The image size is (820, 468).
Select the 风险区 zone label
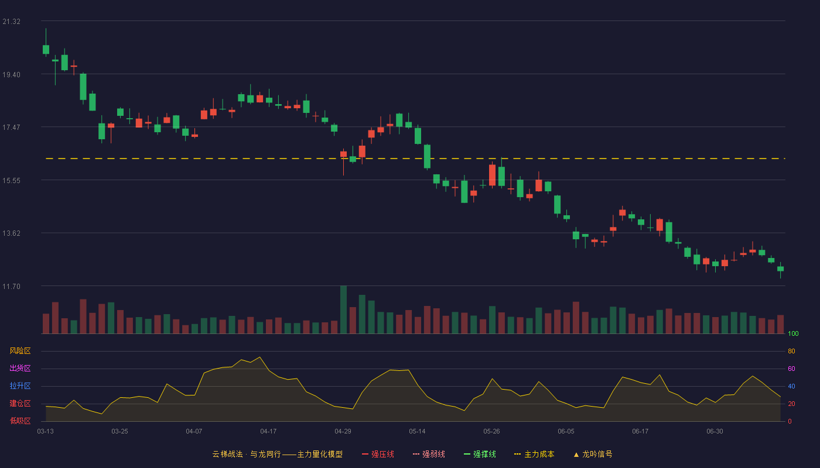[x=20, y=351]
